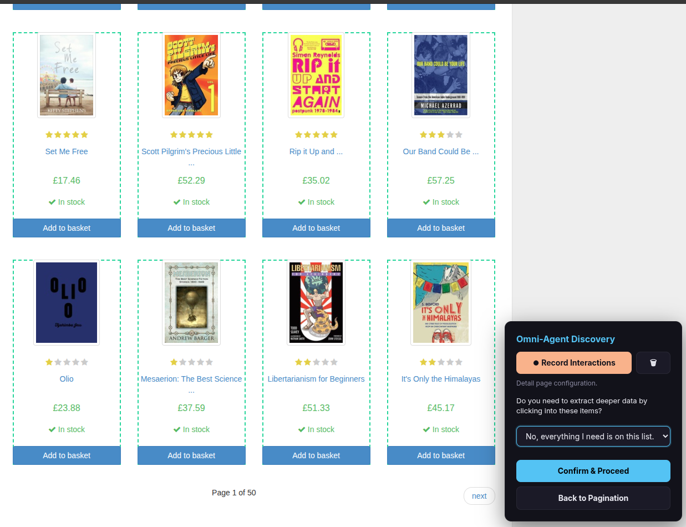Click the £51.33 price

click(x=316, y=408)
